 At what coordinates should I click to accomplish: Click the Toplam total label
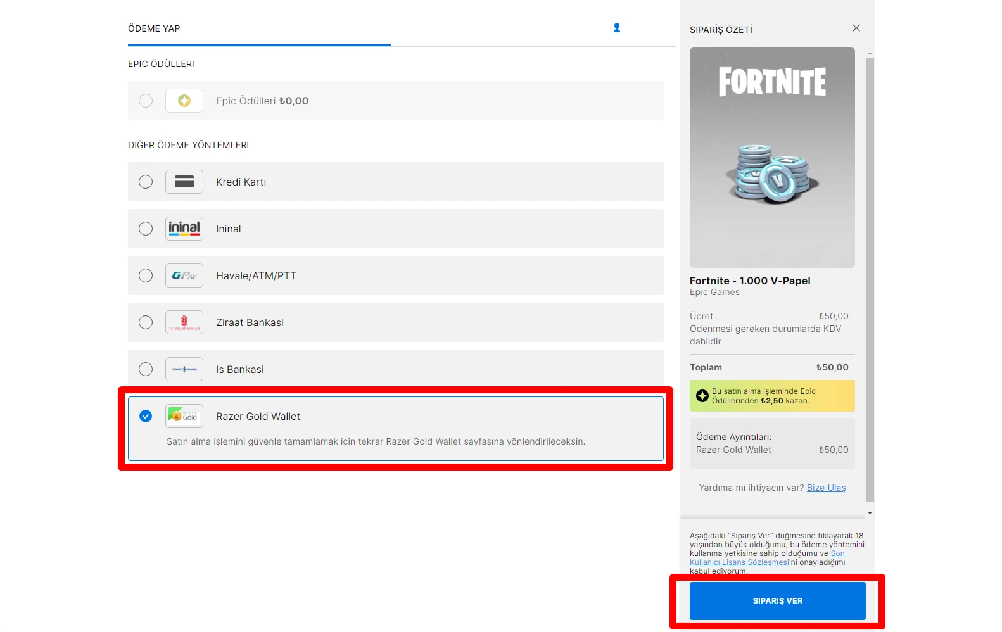point(706,367)
